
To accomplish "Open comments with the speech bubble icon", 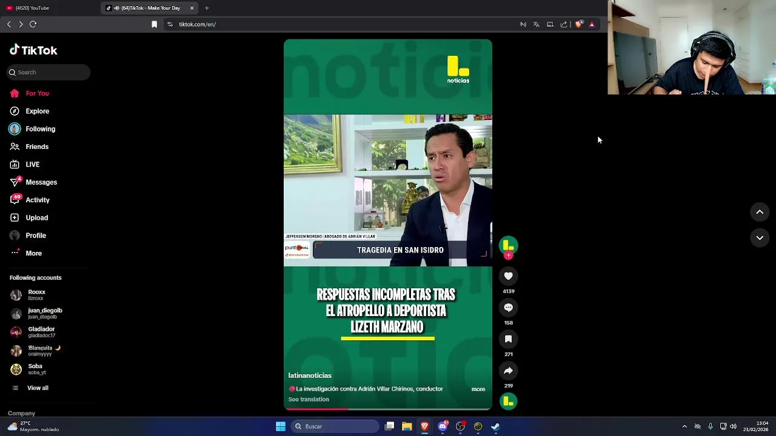I will click(508, 308).
